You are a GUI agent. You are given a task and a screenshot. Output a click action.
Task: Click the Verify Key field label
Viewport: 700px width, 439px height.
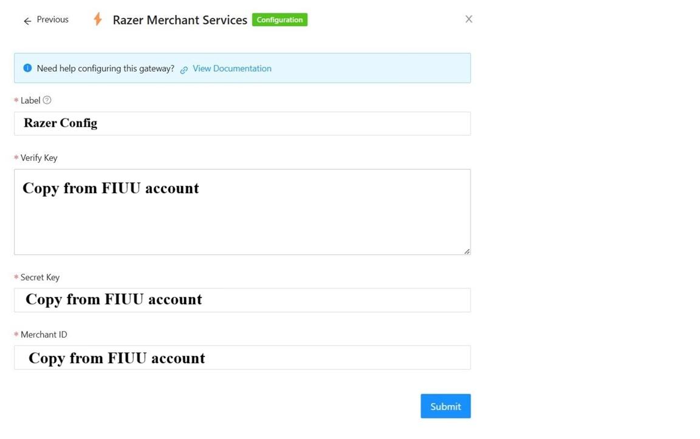tap(39, 157)
